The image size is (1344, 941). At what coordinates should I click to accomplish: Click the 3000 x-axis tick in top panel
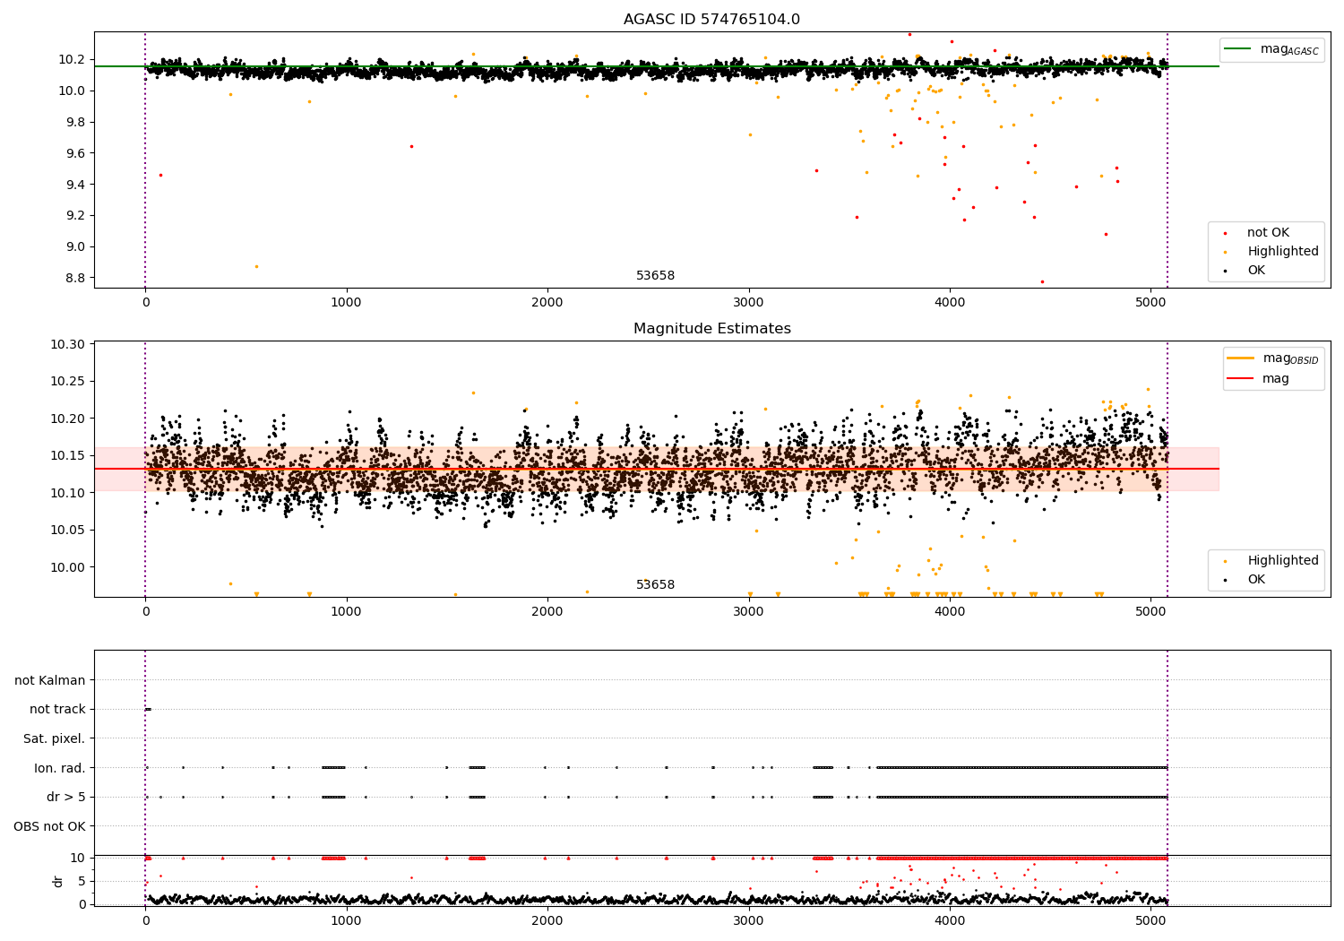coord(748,303)
